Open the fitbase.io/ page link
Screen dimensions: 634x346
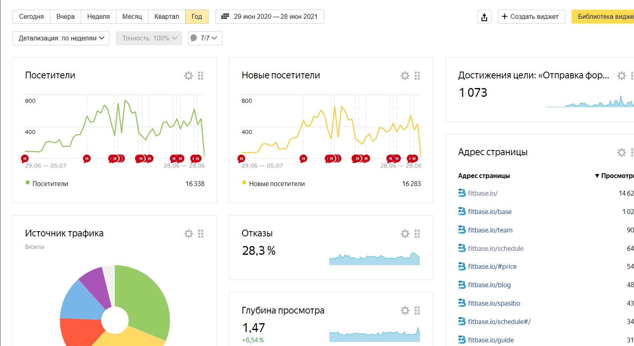coord(483,193)
